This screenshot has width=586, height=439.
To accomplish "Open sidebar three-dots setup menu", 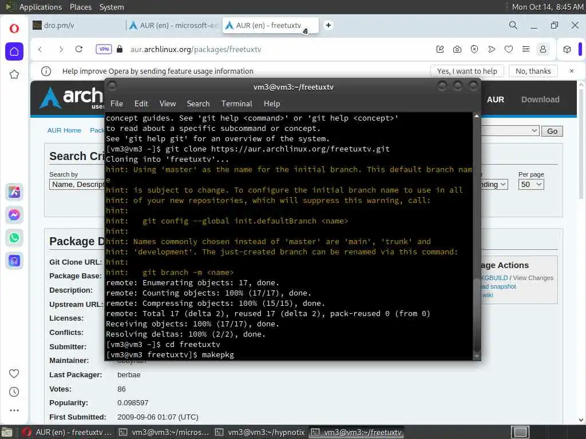I will tap(14, 410).
